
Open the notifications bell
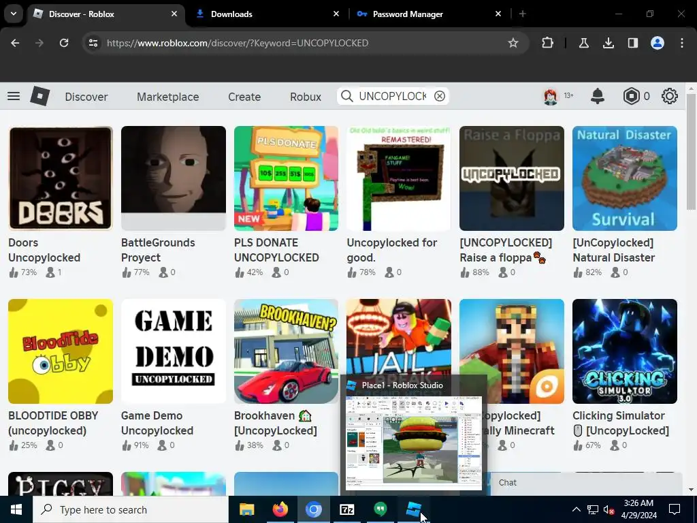coord(598,96)
